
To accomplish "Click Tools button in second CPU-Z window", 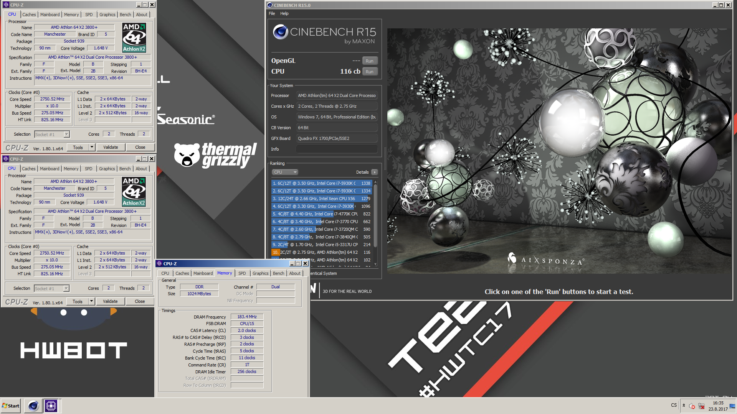I will [78, 301].
